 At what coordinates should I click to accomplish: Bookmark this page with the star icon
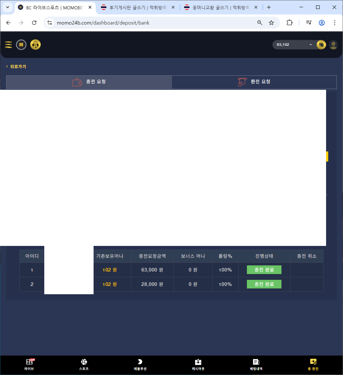pos(271,23)
